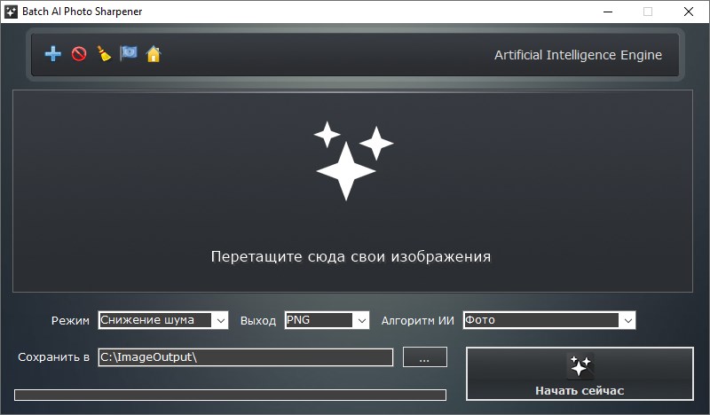Click the Начать сейчас button
The height and width of the screenshot is (415, 710).
[x=580, y=374]
